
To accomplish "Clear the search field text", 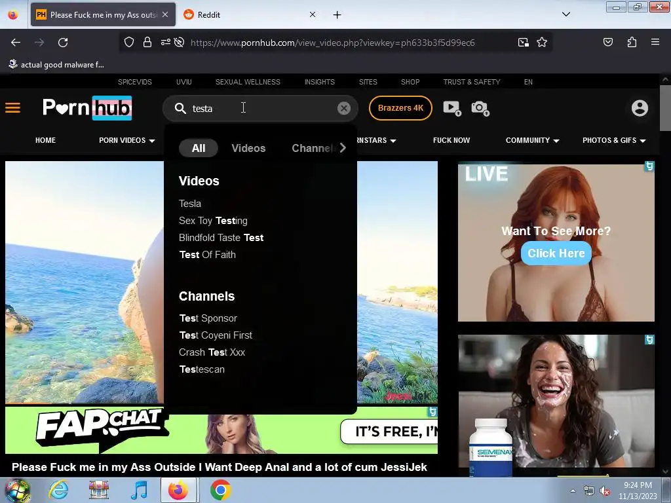I will [343, 108].
